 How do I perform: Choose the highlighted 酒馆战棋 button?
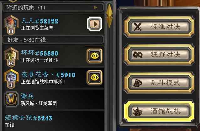click(160, 111)
